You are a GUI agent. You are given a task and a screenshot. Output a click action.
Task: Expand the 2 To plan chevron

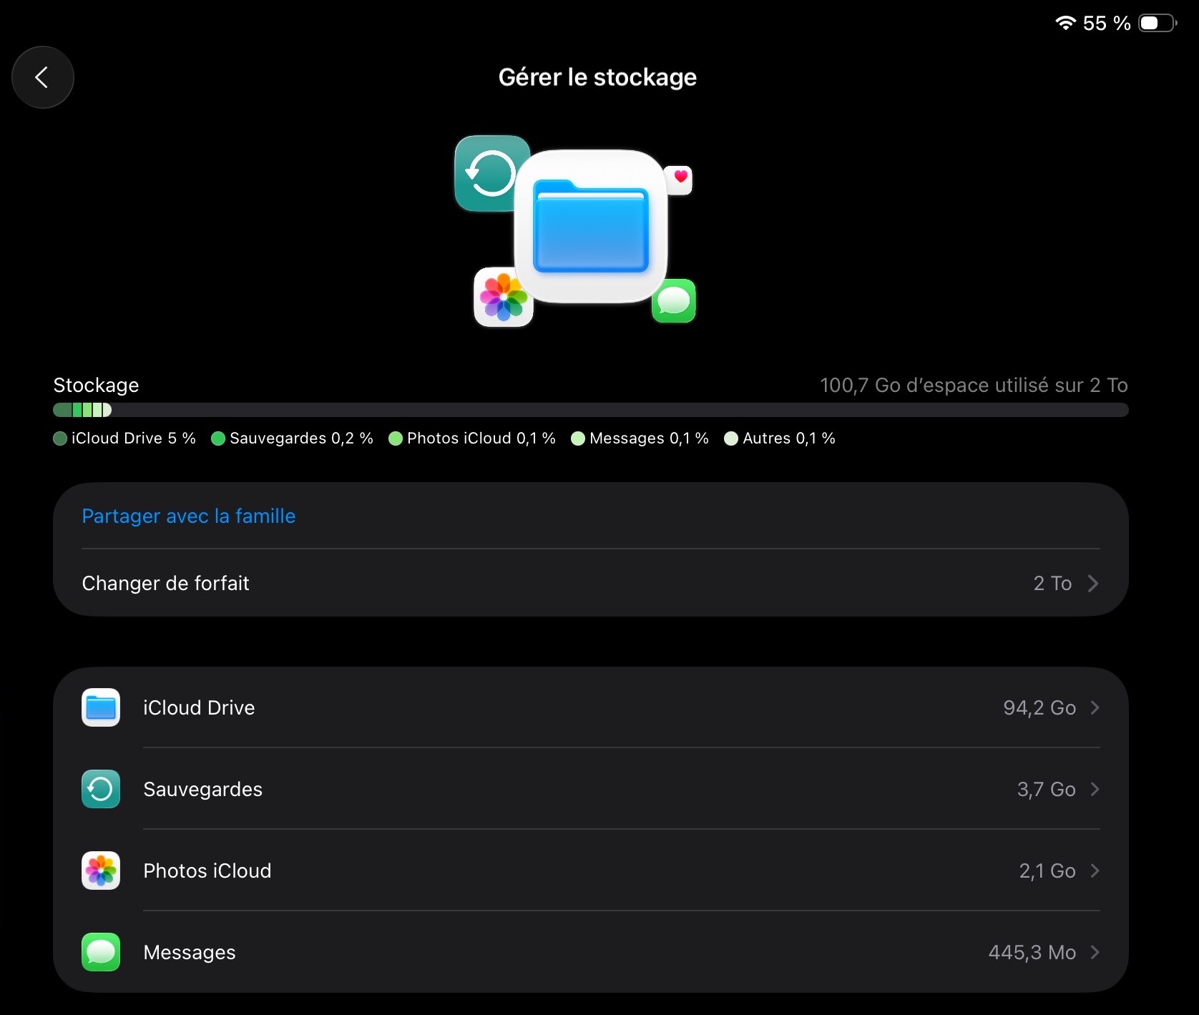[x=1093, y=584]
